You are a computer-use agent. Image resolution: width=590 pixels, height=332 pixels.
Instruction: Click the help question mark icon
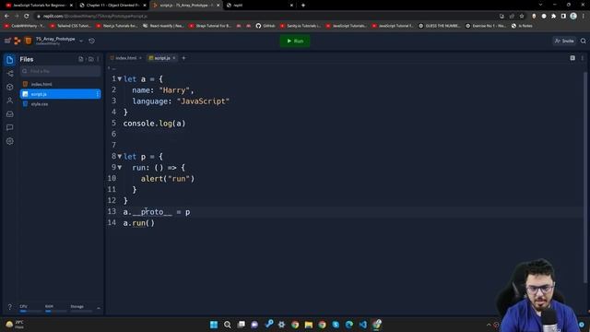click(x=10, y=307)
